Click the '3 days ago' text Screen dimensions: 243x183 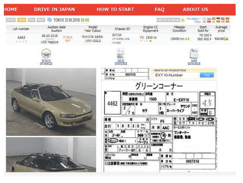point(68,39)
